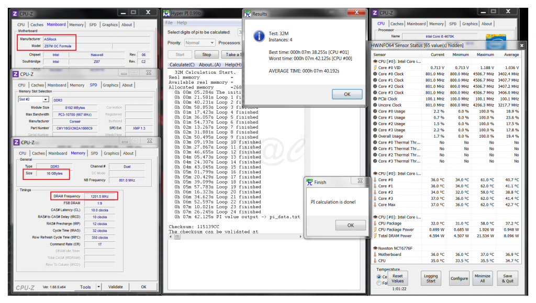Image resolution: width=536 pixels, height=303 pixels.
Task: Click Logging Start in HWiNFO64
Action: (430, 278)
